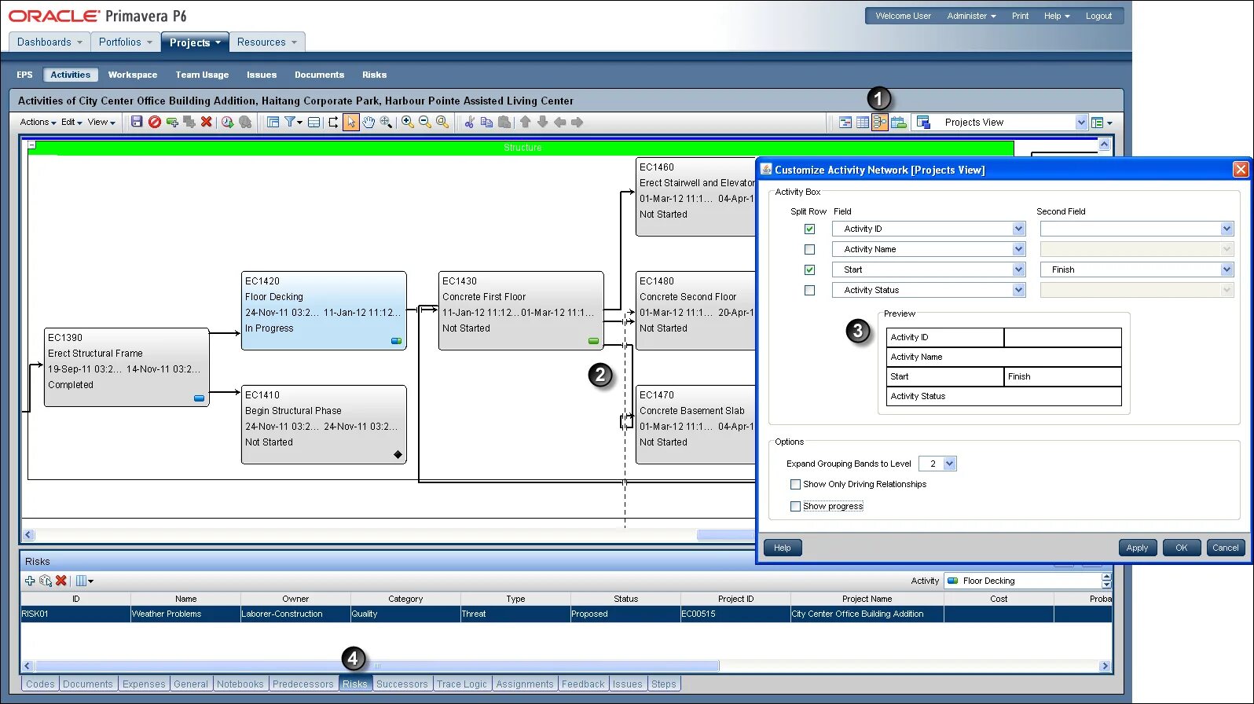Select the arrow Pointer tool
Image resolution: width=1254 pixels, height=704 pixels.
[x=351, y=122]
